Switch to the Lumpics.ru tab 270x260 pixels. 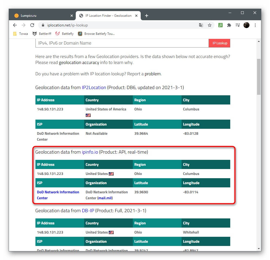click(42, 16)
